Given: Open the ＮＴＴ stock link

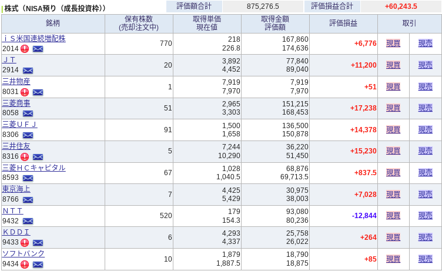Looking at the screenshot, I should pyautogui.click(x=13, y=210).
